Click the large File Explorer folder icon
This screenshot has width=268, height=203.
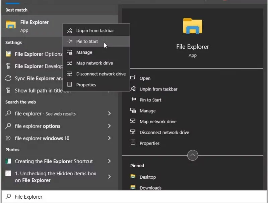pyautogui.click(x=193, y=26)
